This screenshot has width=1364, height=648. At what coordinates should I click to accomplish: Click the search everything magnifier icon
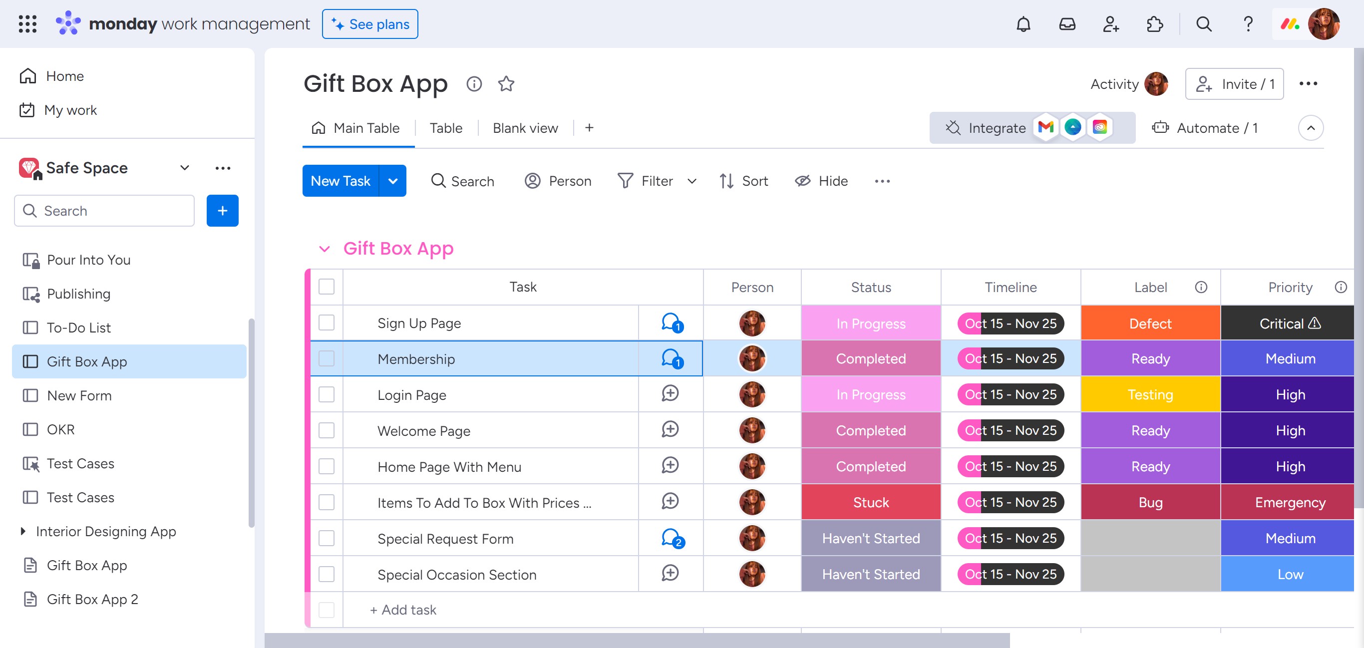point(1204,24)
